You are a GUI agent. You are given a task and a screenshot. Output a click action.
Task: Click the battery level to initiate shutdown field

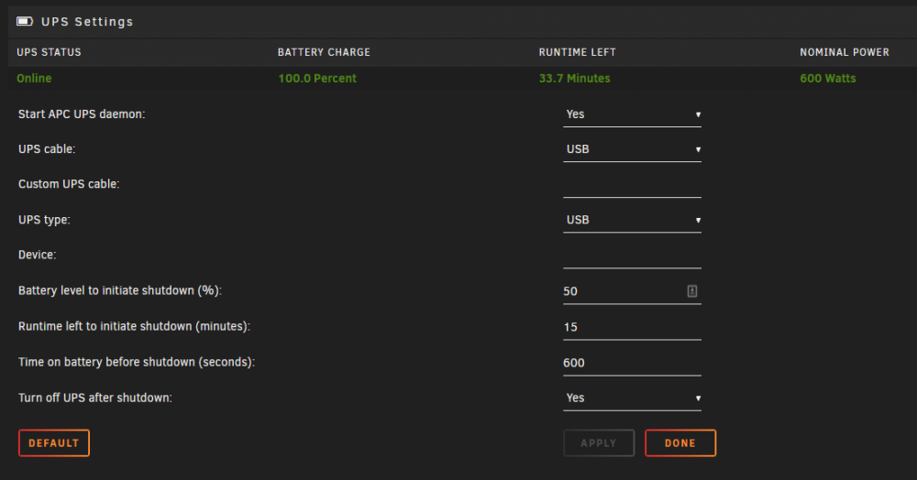tap(632, 291)
